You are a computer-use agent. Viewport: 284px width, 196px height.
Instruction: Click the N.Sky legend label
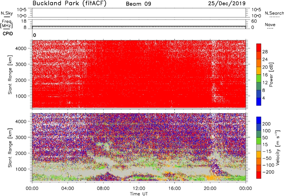click(x=7, y=13)
